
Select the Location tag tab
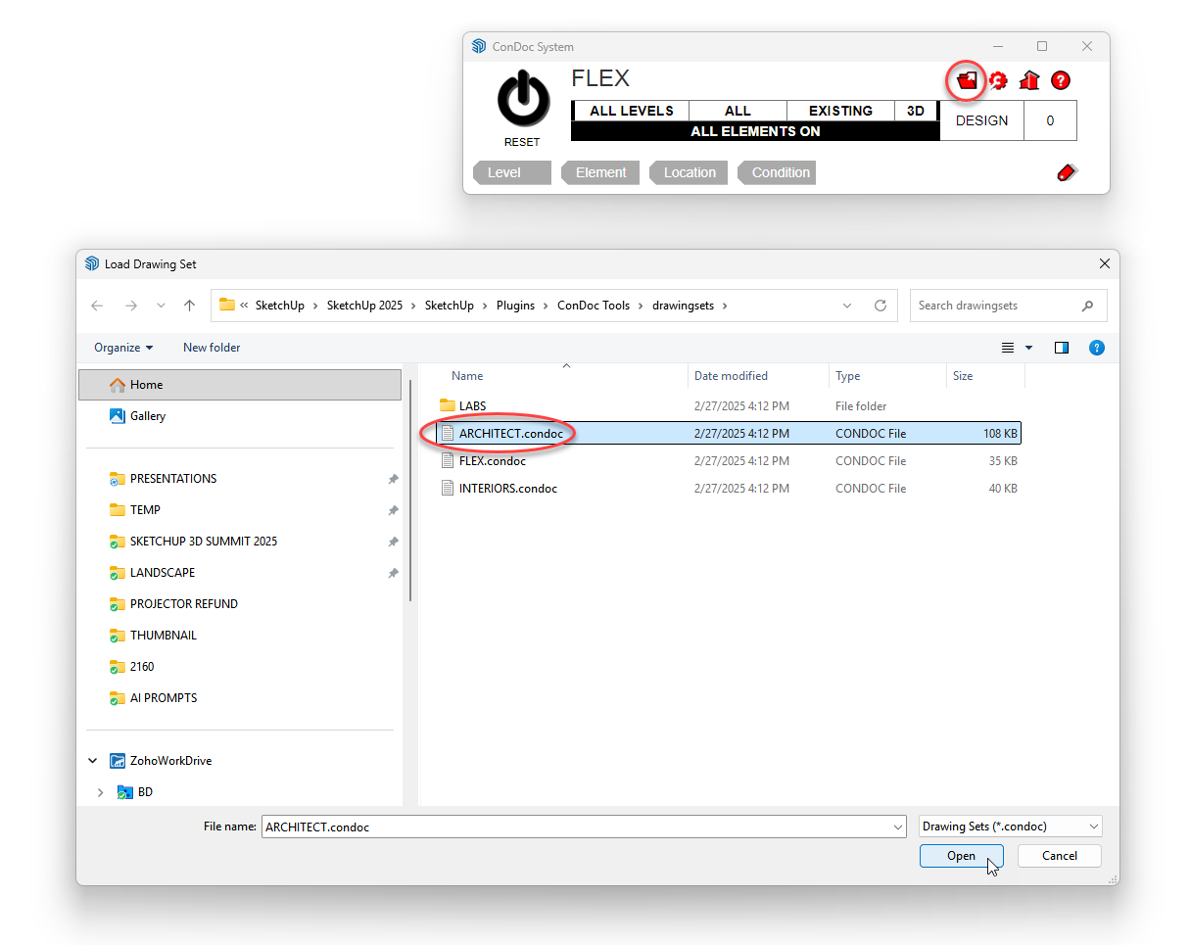(x=688, y=172)
